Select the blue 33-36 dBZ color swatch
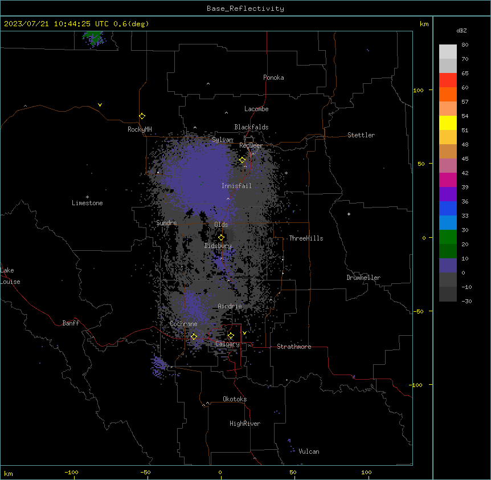The height and width of the screenshot is (480, 491). tap(448, 208)
